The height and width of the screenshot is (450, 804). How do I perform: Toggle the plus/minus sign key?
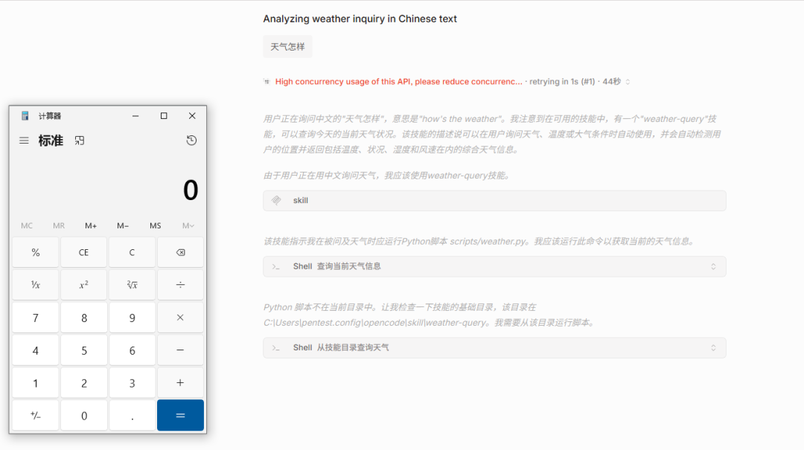click(35, 415)
